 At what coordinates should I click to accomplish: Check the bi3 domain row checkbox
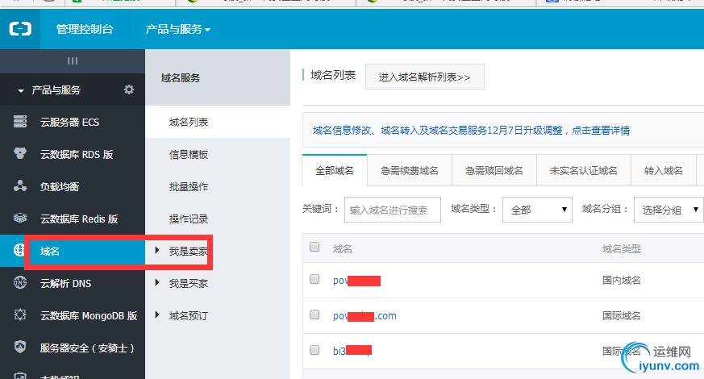[x=315, y=350]
